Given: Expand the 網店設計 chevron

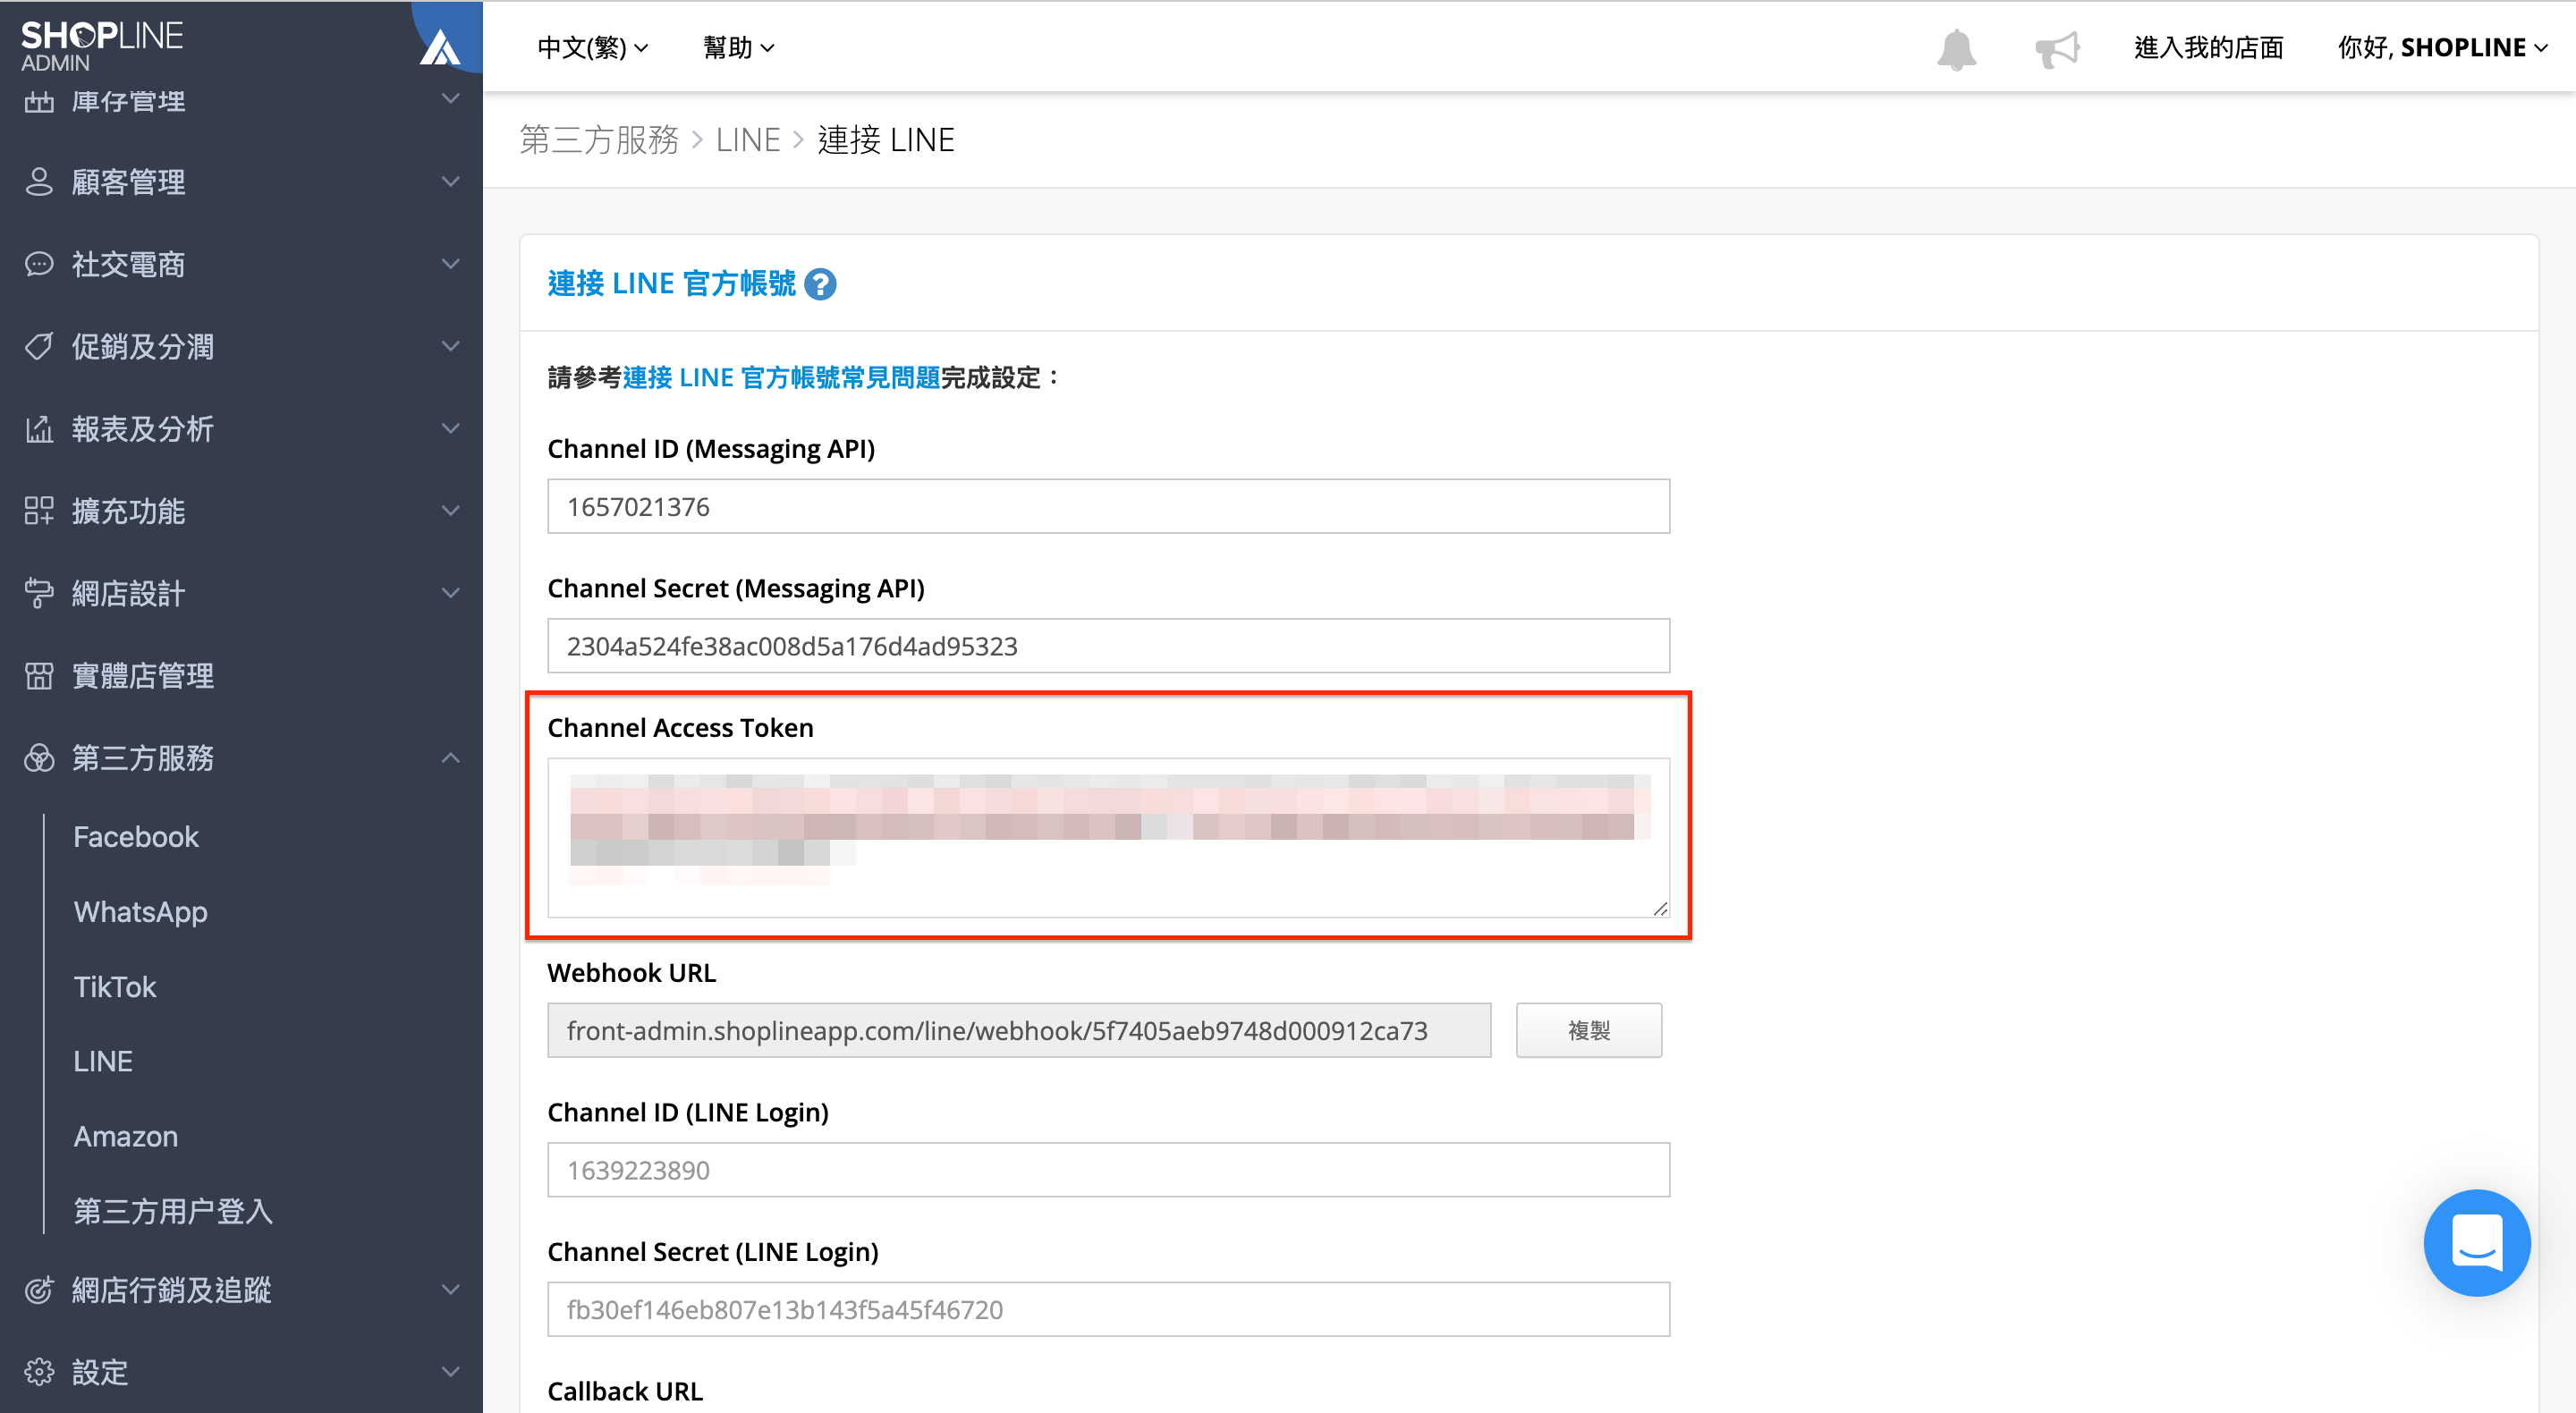Looking at the screenshot, I should (451, 593).
